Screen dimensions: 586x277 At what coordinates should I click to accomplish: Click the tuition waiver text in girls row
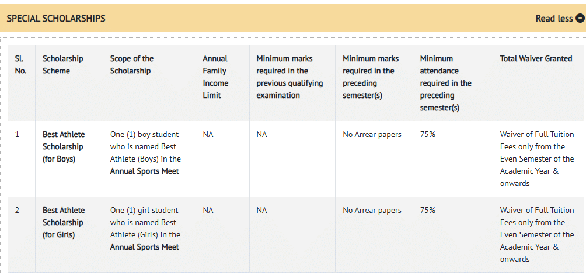pyautogui.click(x=537, y=234)
